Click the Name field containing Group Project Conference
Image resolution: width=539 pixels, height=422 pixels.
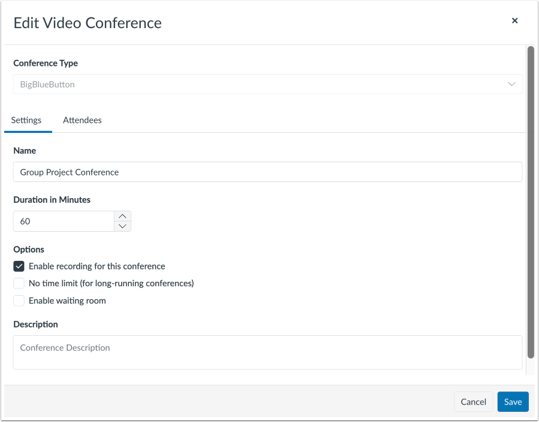click(x=267, y=172)
